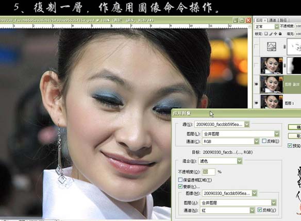Click the confirm button in Apply Image dialog
This screenshot has width=301, height=221.
pos(295,127)
